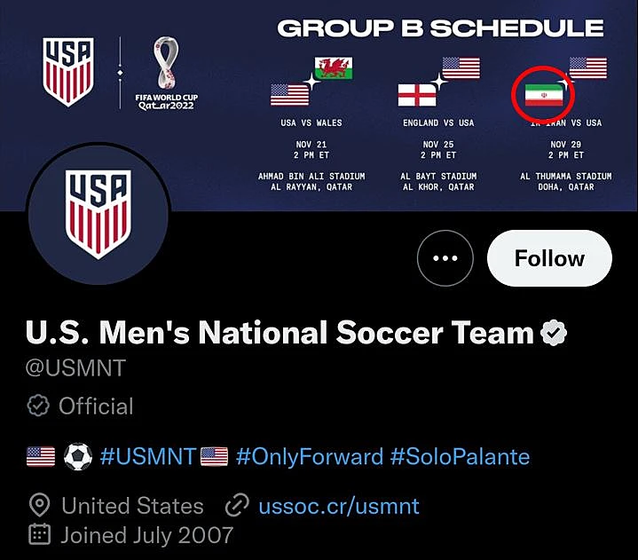The height and width of the screenshot is (560, 638).
Task: Open the USA crest profile picture
Action: click(98, 212)
